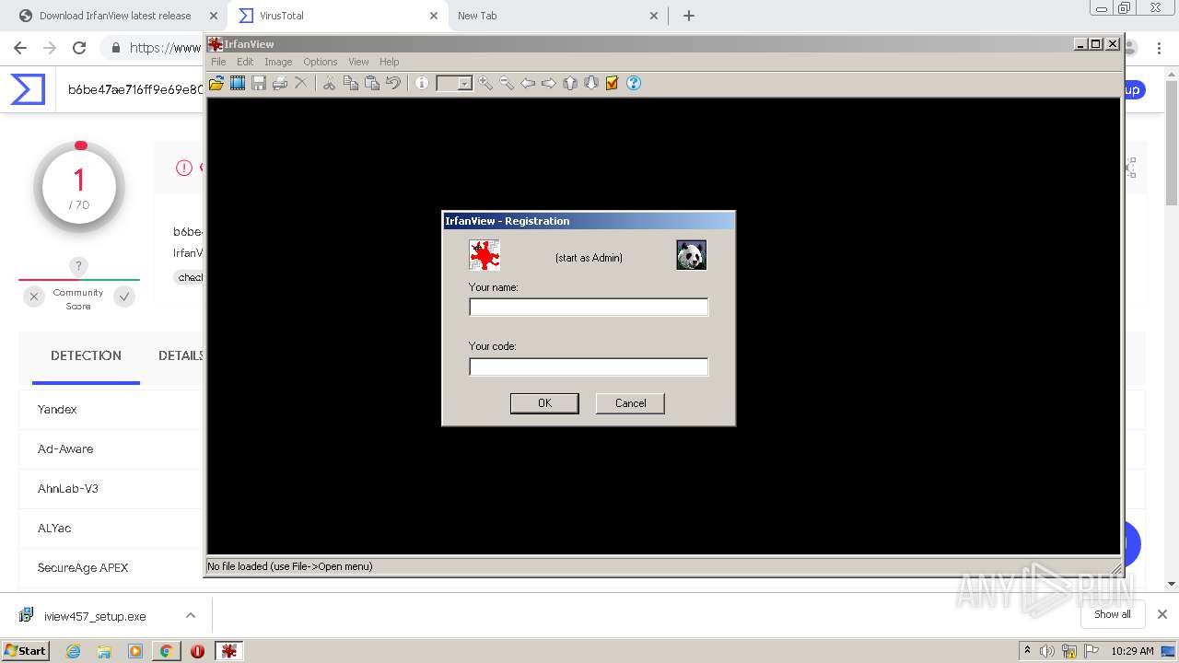Click the taskbar clock showing 10:29 AM
This screenshot has height=663, width=1179.
click(1132, 651)
